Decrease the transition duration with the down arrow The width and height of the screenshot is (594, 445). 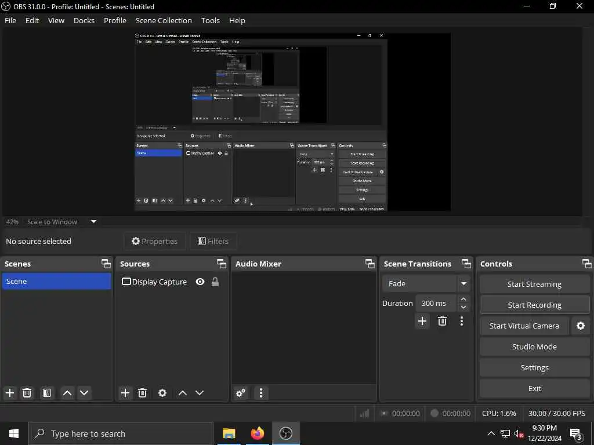click(463, 307)
